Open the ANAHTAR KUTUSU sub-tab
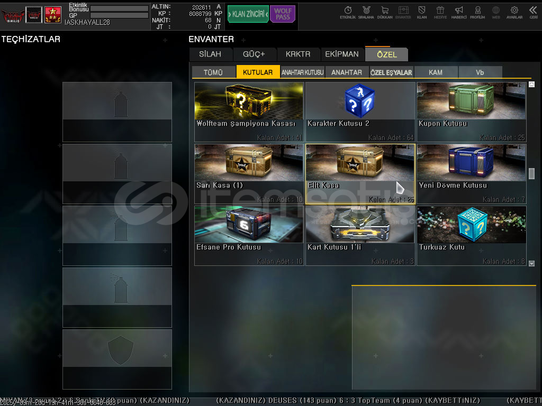542x406 pixels. [x=302, y=72]
